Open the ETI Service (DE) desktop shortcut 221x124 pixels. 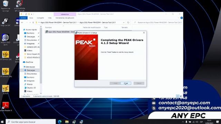click(x=6, y=56)
